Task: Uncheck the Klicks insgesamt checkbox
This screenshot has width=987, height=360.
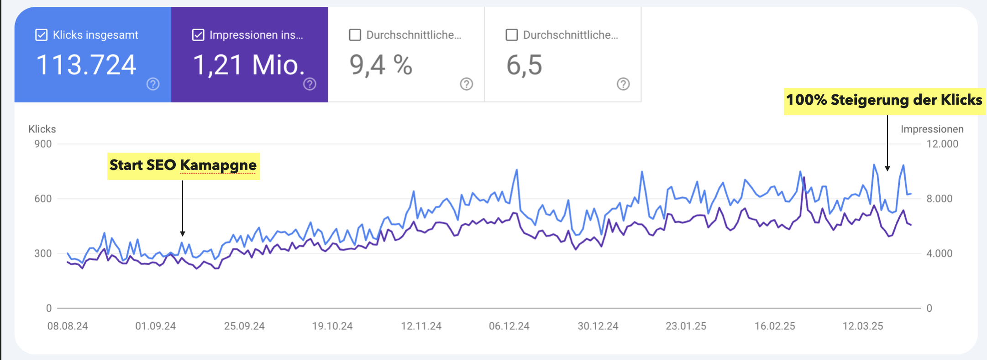Action: click(x=42, y=35)
